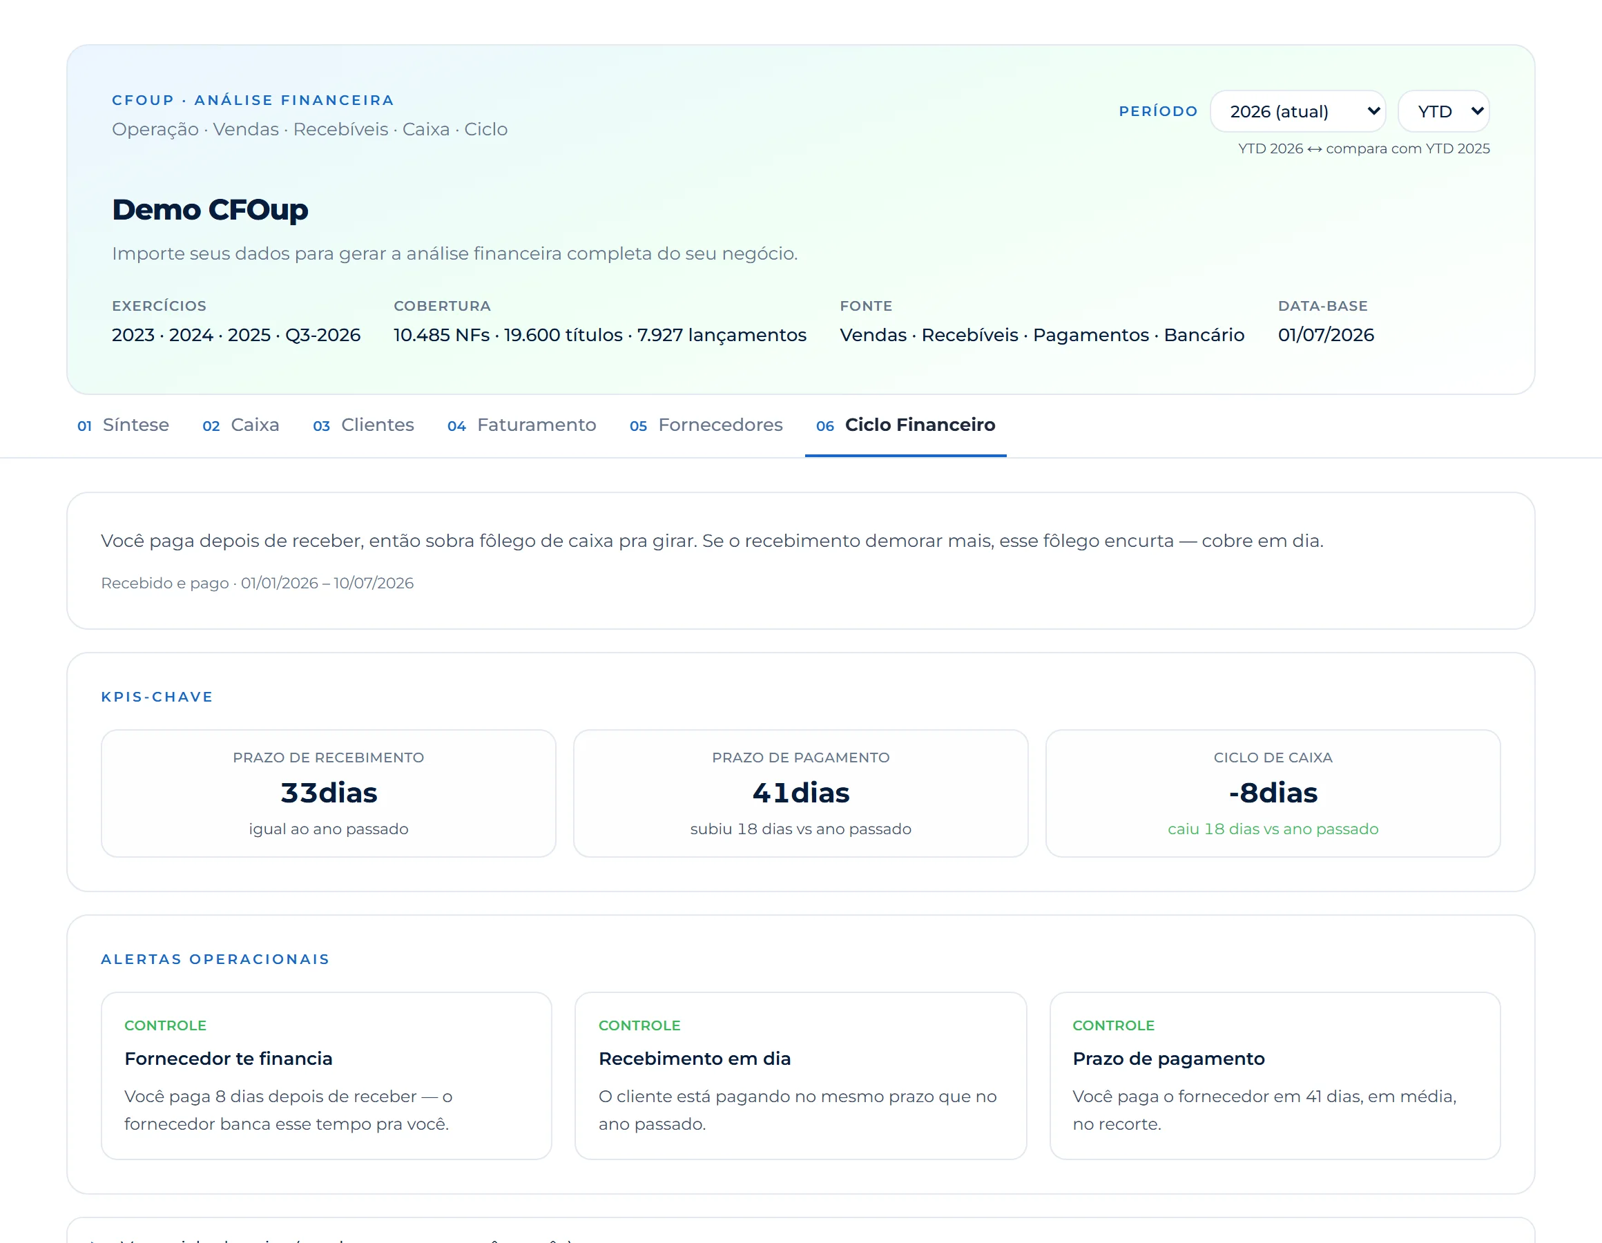This screenshot has width=1602, height=1243.
Task: Click the Importe seus dados description text
Action: point(455,254)
